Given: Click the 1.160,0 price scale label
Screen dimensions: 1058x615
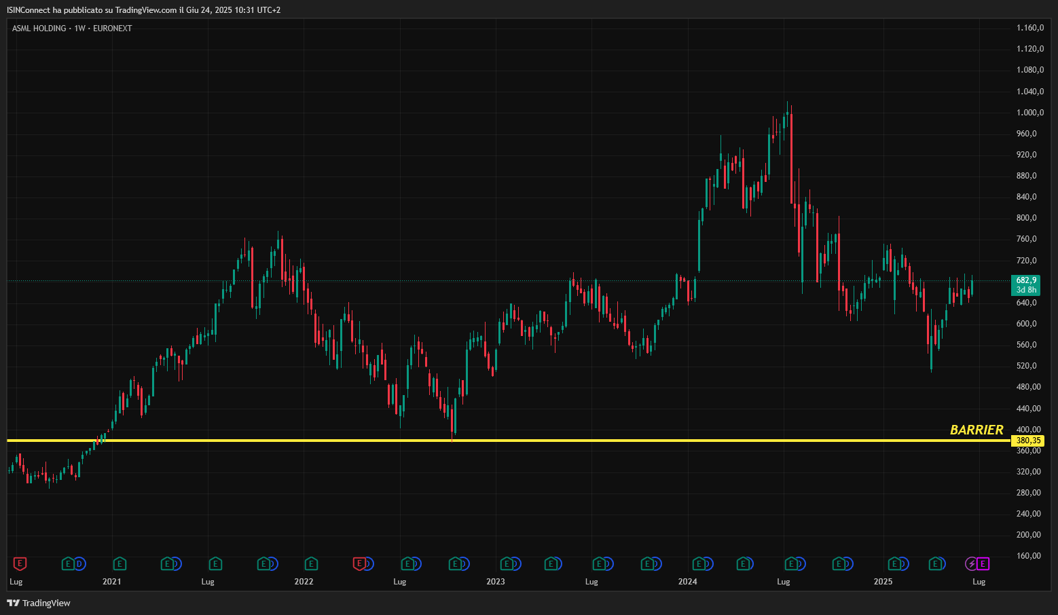Looking at the screenshot, I should click(x=1030, y=28).
